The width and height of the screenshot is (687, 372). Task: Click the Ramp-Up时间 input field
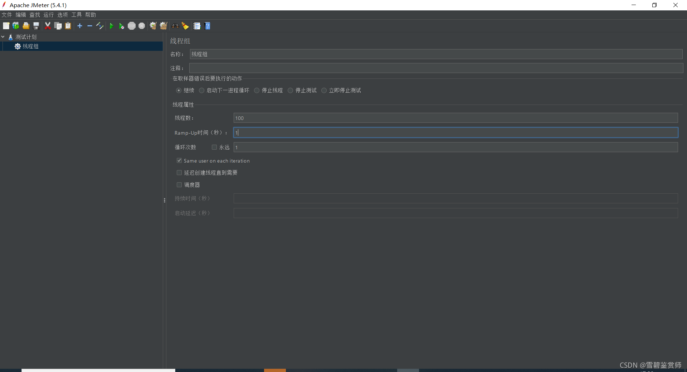tap(455, 132)
